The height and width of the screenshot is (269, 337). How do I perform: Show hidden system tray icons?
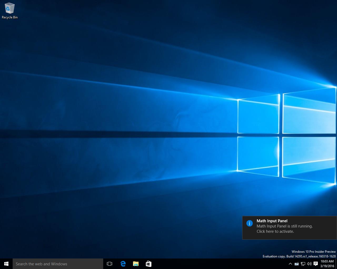290,264
